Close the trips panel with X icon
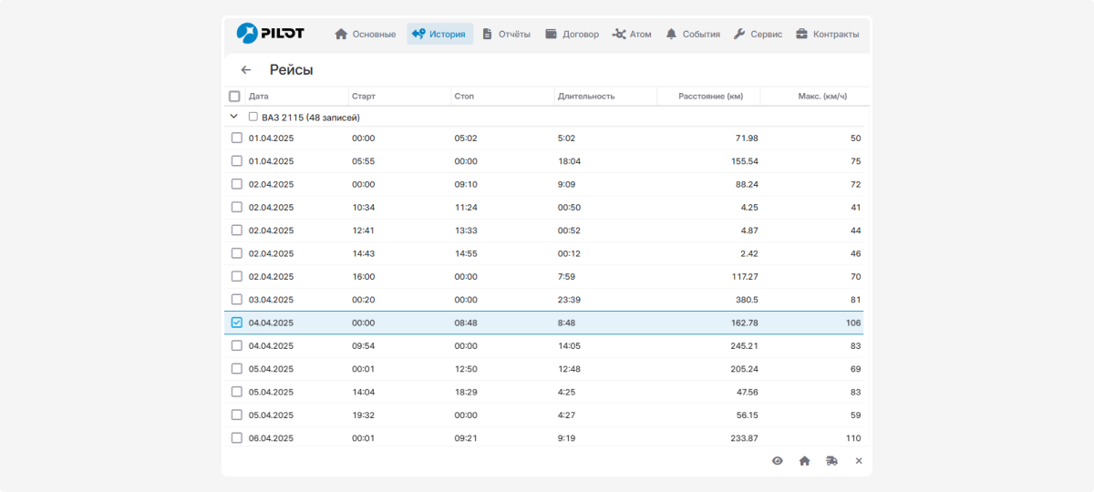 pos(858,461)
